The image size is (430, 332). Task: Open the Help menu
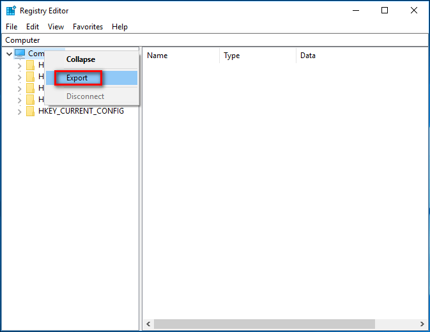(x=119, y=27)
